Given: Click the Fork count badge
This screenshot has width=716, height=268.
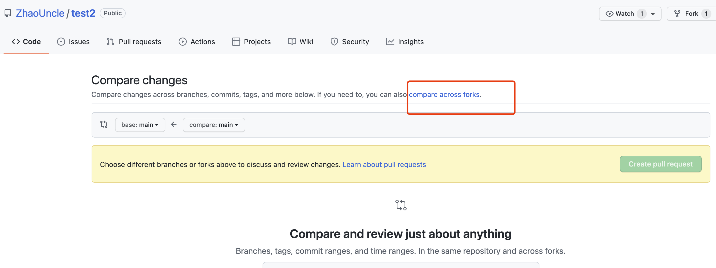Looking at the screenshot, I should point(706,14).
